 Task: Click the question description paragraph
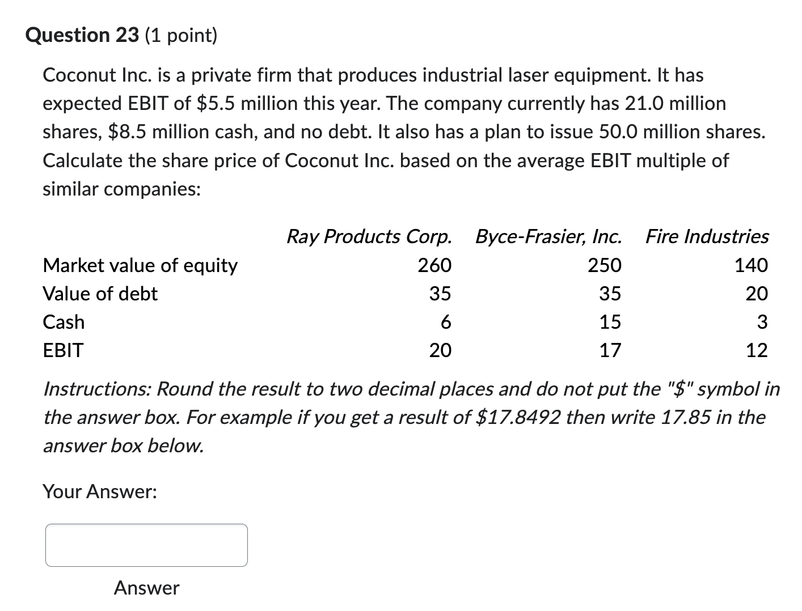click(x=397, y=131)
